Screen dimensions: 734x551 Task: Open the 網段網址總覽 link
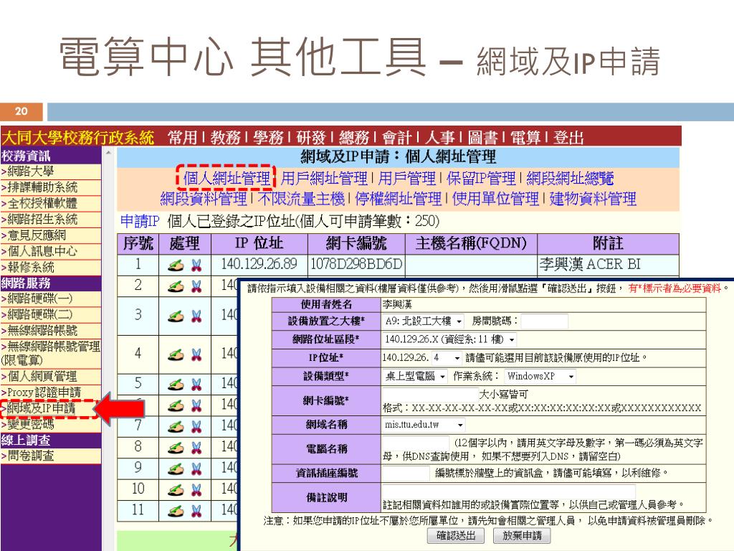[570, 179]
